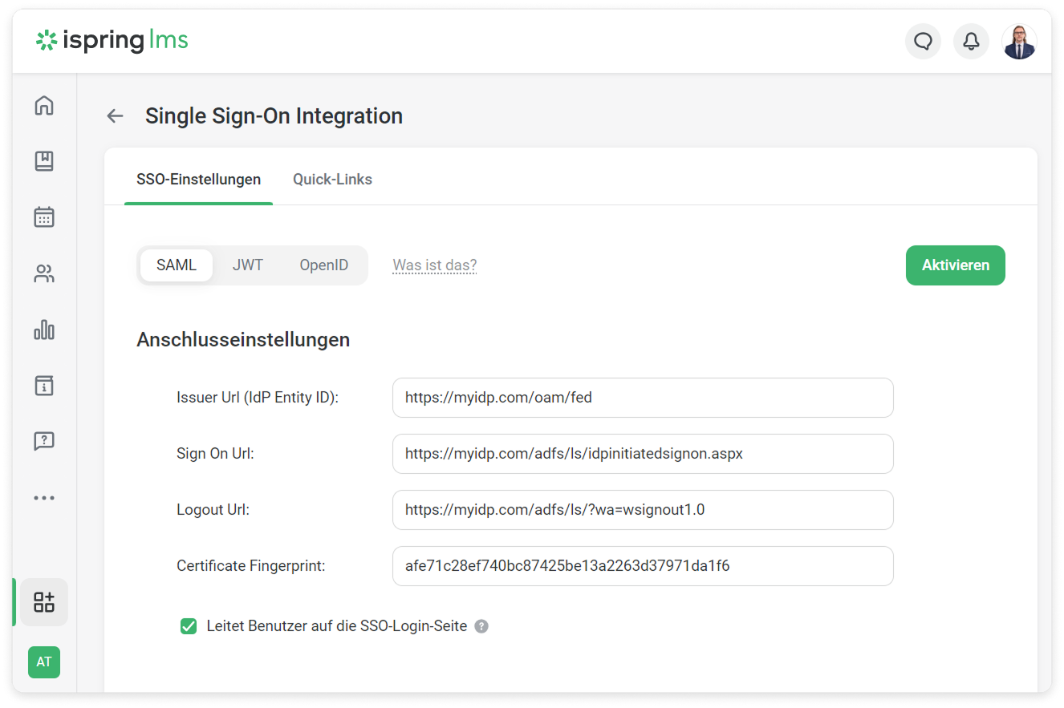
Task: Uncheck Leitet Benutzer auf die SSO-Login-Seite
Action: 189,626
